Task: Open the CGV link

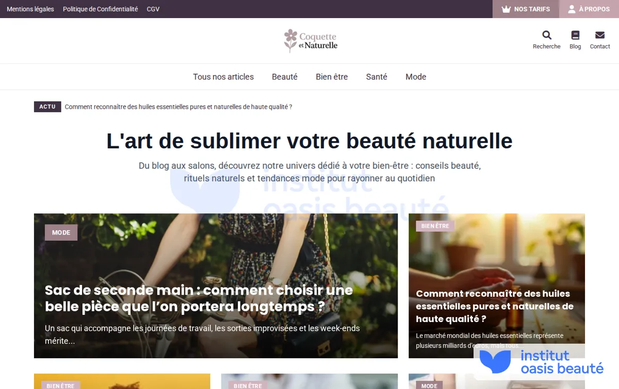Action: point(153,9)
